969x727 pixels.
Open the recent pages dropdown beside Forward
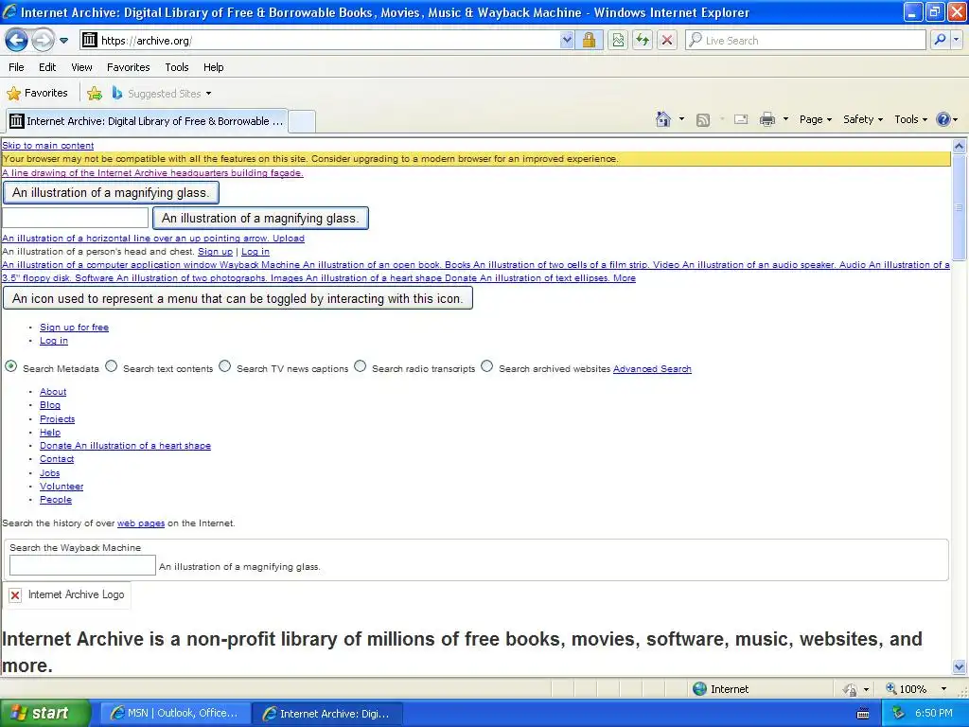point(63,41)
